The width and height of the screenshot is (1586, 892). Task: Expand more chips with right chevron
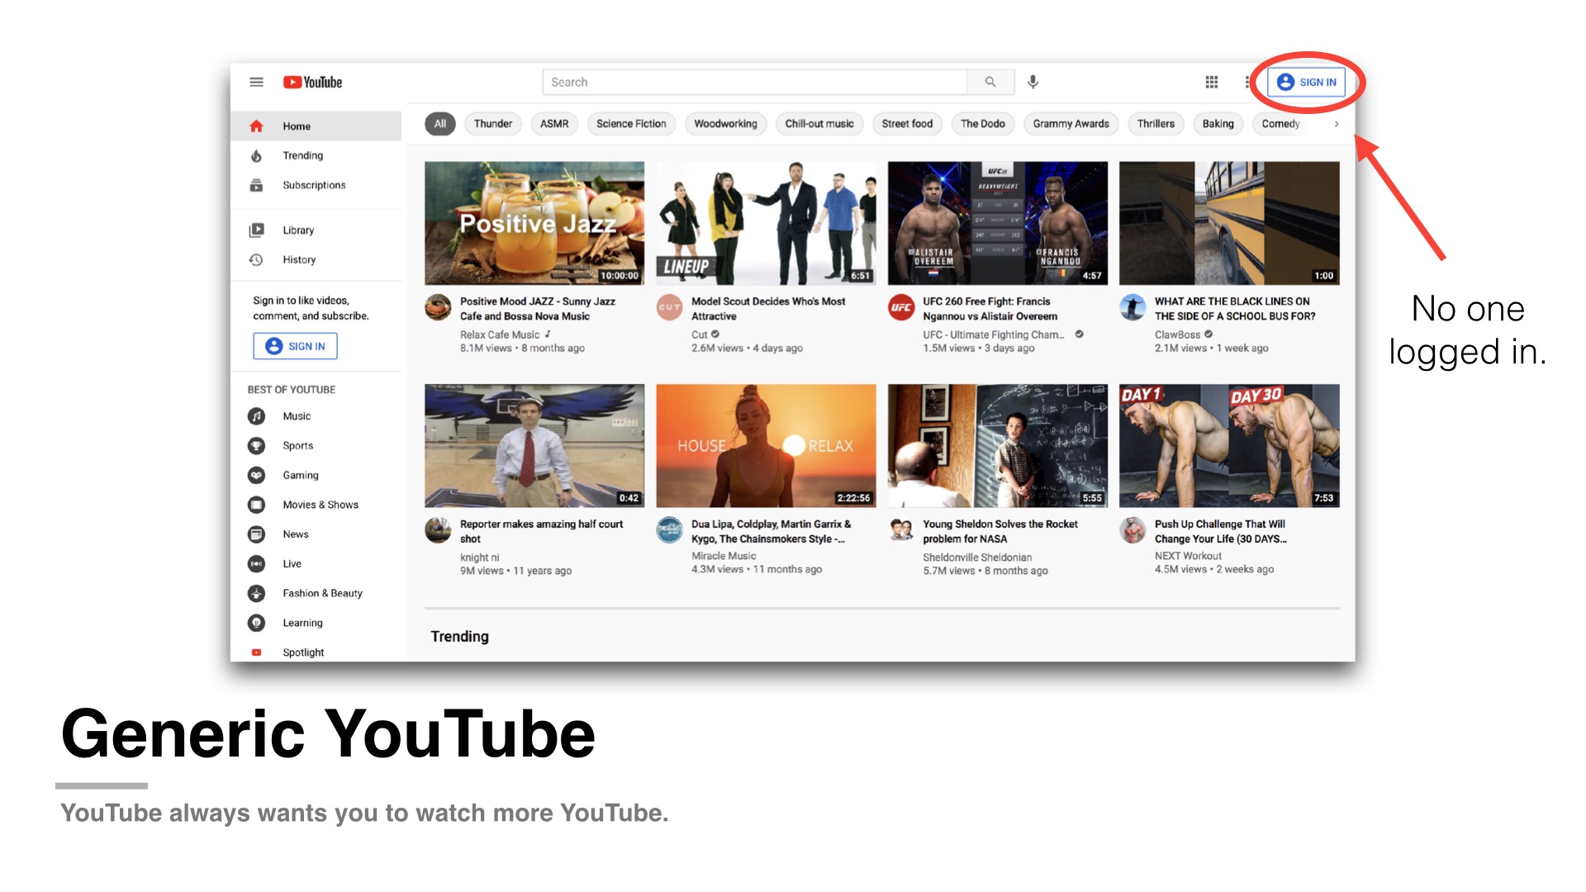coord(1337,124)
